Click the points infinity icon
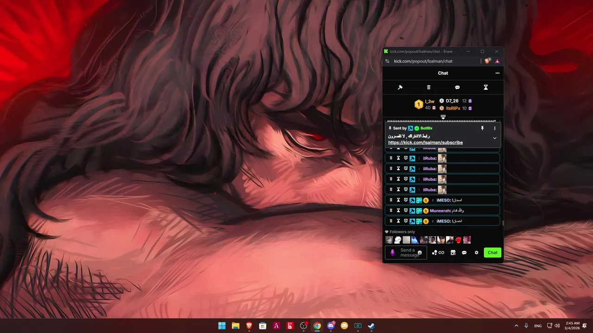Image resolution: width=593 pixels, height=333 pixels. coord(438,253)
